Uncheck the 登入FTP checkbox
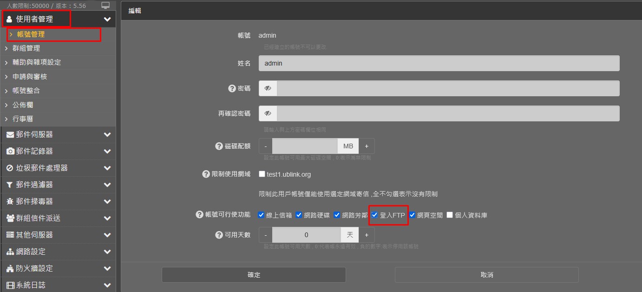The width and height of the screenshot is (642, 292). coord(374,215)
